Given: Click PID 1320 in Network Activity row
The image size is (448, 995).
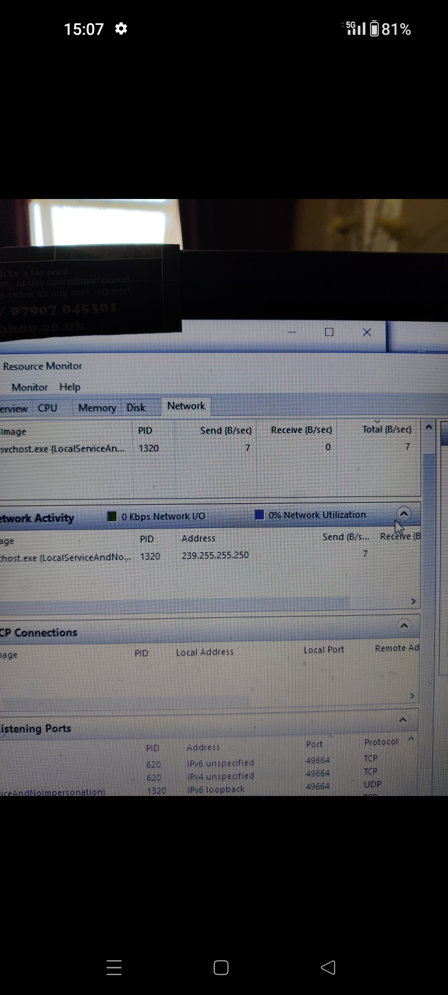Looking at the screenshot, I should click(x=150, y=556).
